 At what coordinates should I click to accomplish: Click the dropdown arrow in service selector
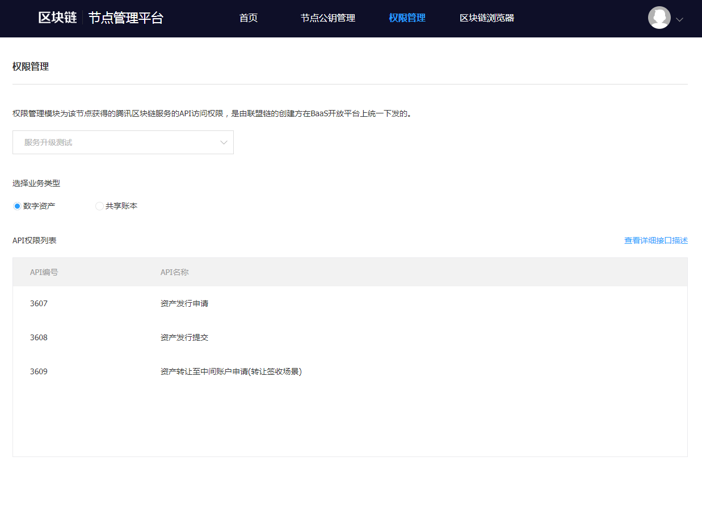[224, 142]
